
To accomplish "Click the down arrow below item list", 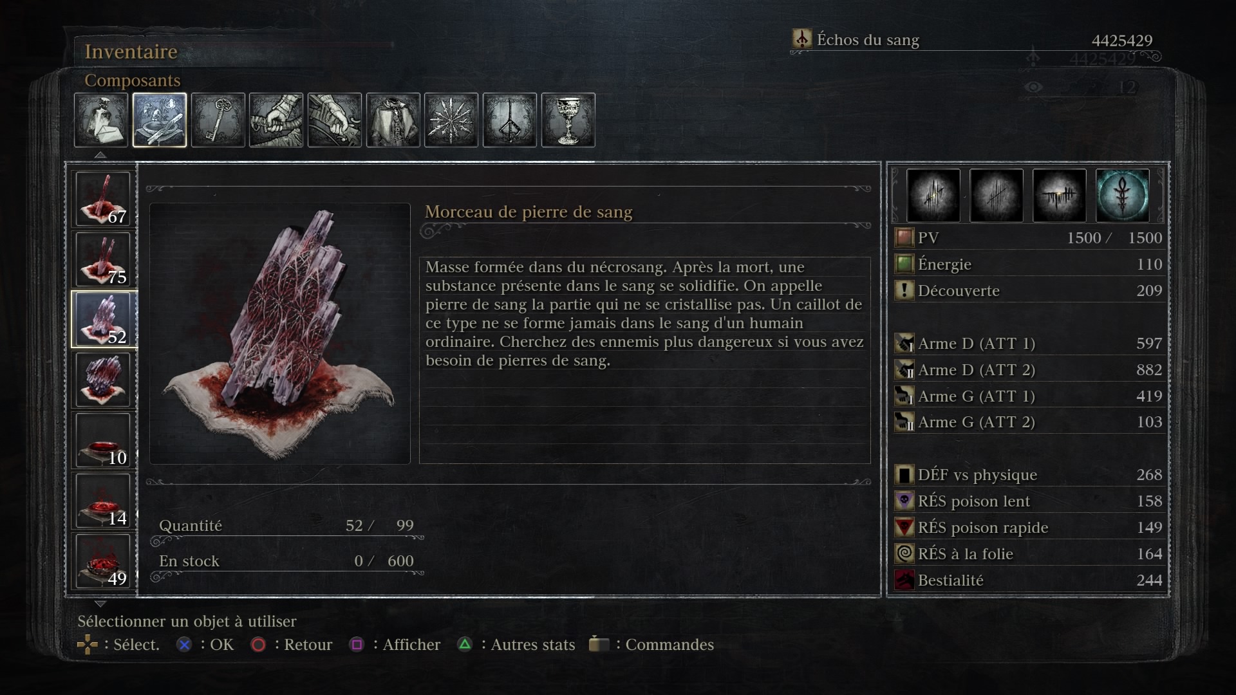I will pos(100,604).
